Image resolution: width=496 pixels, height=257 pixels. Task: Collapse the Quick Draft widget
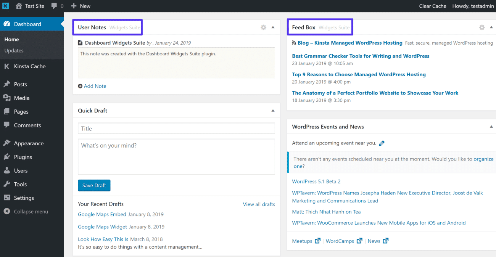coord(273,110)
